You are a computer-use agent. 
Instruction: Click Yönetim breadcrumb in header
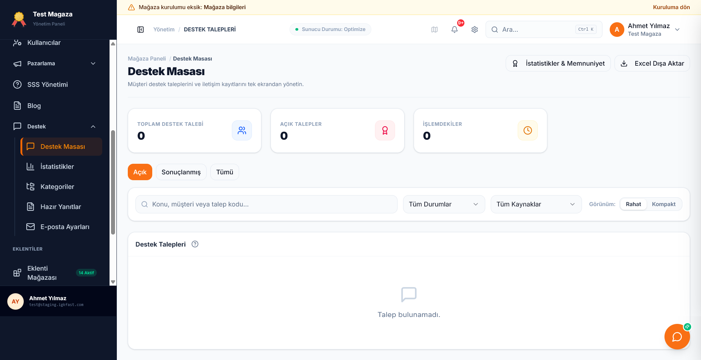(x=164, y=30)
